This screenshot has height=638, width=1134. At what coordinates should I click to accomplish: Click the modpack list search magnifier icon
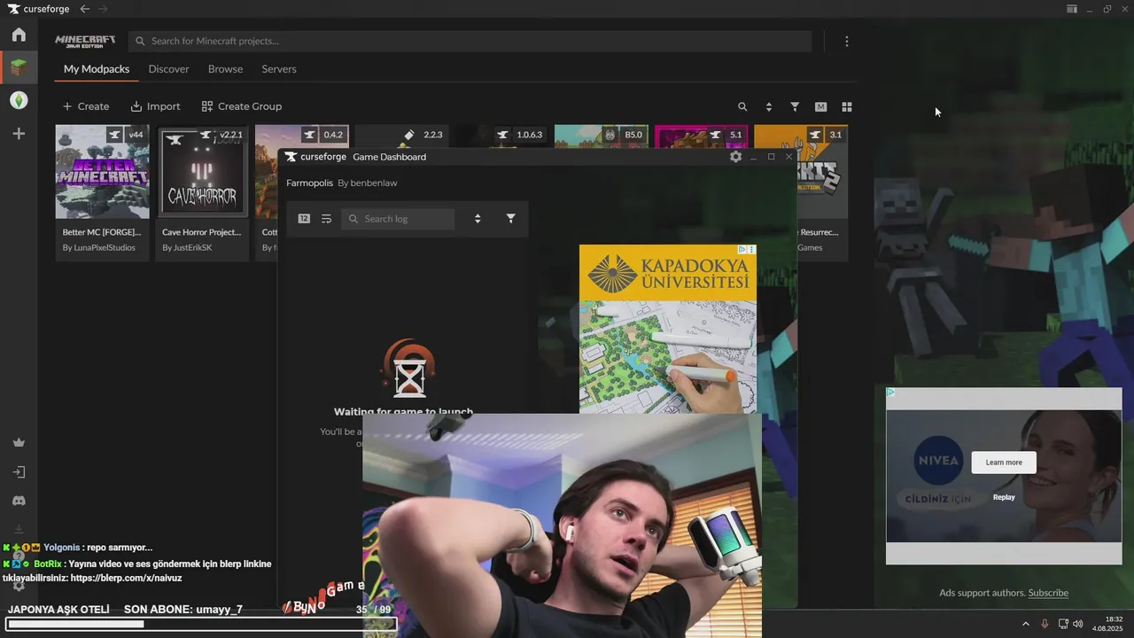742,106
